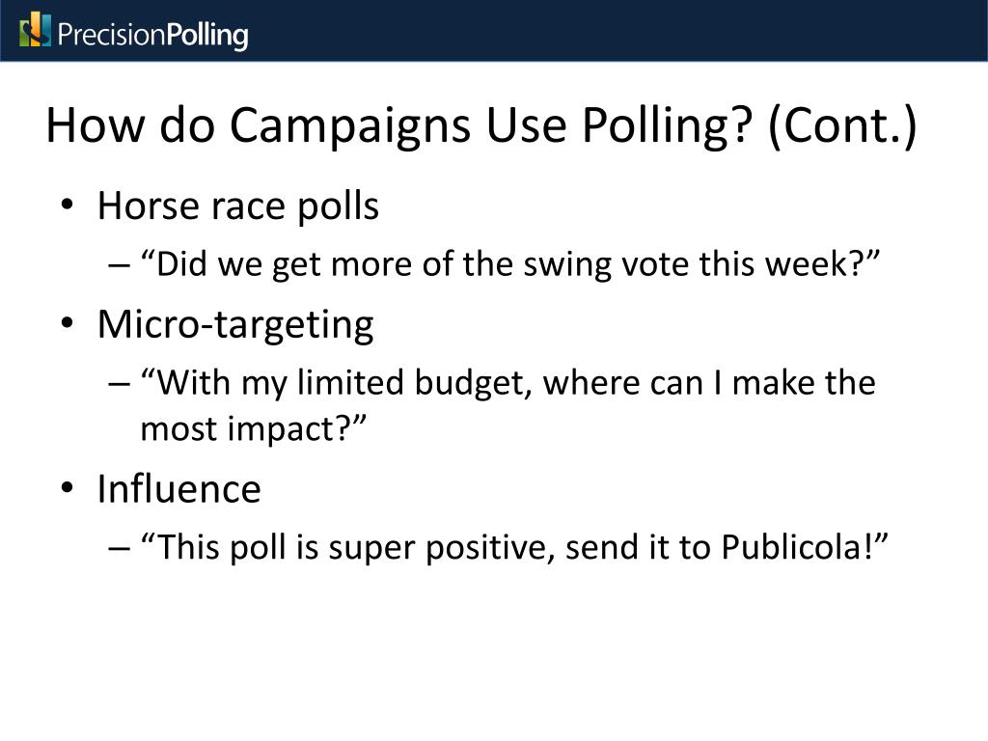Select the Influence bullet heading
This screenshot has width=988, height=741.
point(178,489)
